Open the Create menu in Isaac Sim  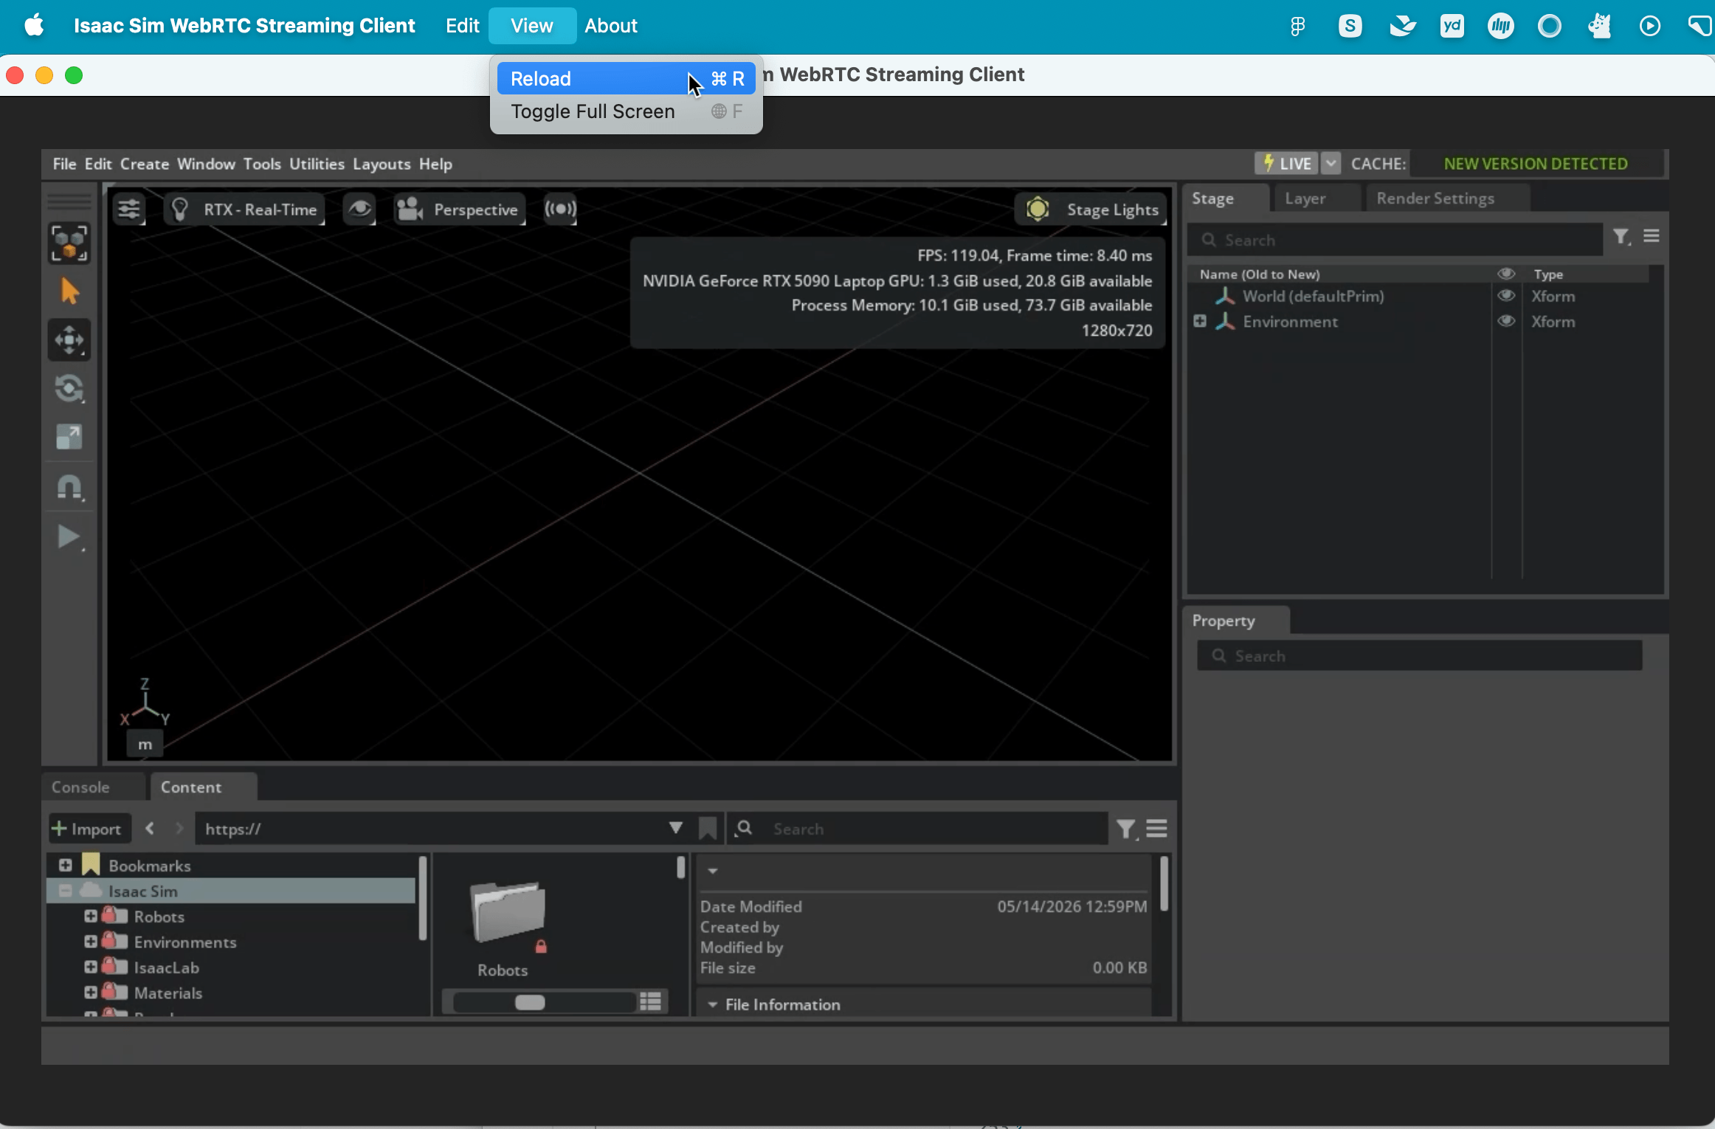click(145, 164)
